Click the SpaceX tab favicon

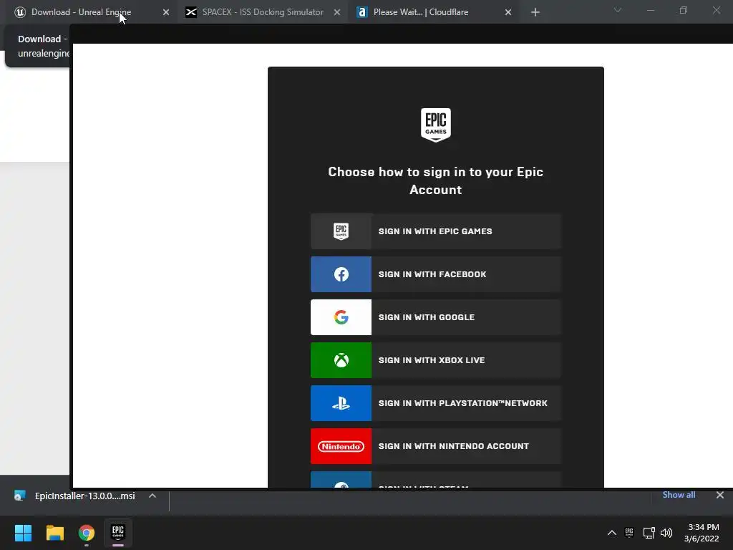(x=190, y=12)
